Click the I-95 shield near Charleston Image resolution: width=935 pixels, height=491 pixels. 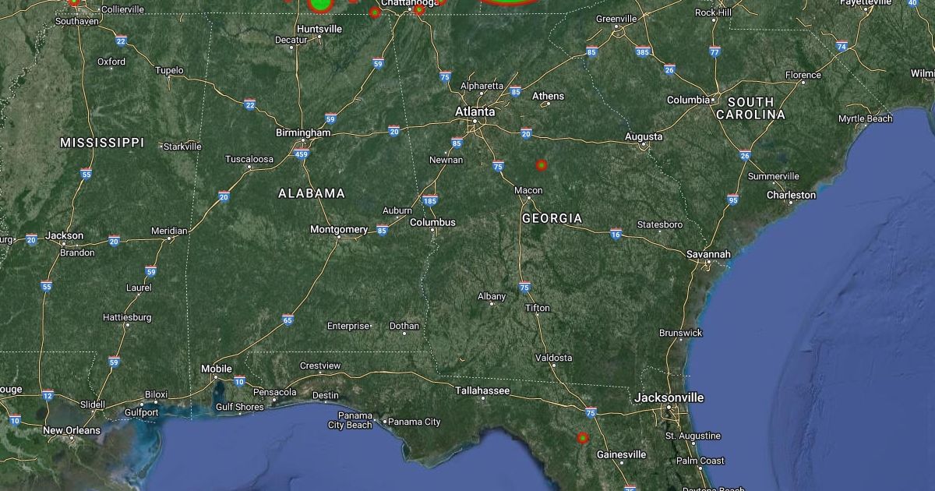tap(732, 199)
